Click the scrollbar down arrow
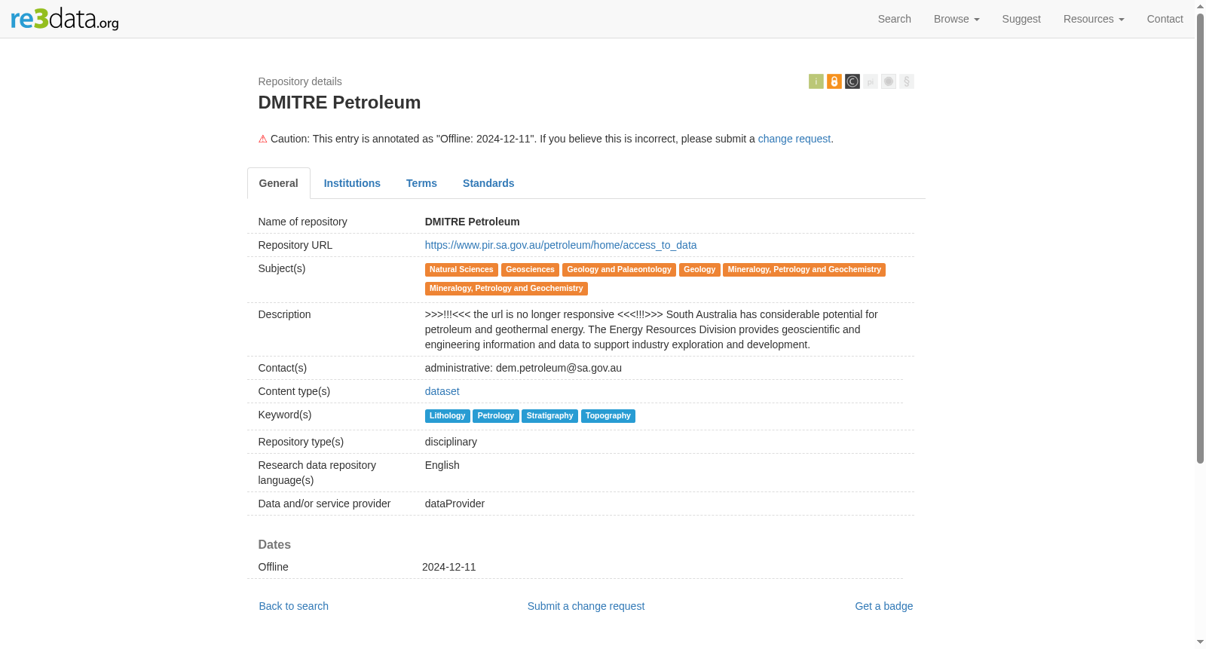1206x649 pixels. 1200,643
